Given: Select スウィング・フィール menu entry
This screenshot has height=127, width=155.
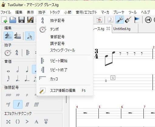Looking at the screenshot, I should click(65, 50).
